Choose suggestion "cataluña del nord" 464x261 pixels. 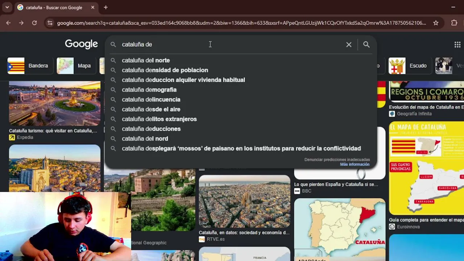[x=241, y=139]
